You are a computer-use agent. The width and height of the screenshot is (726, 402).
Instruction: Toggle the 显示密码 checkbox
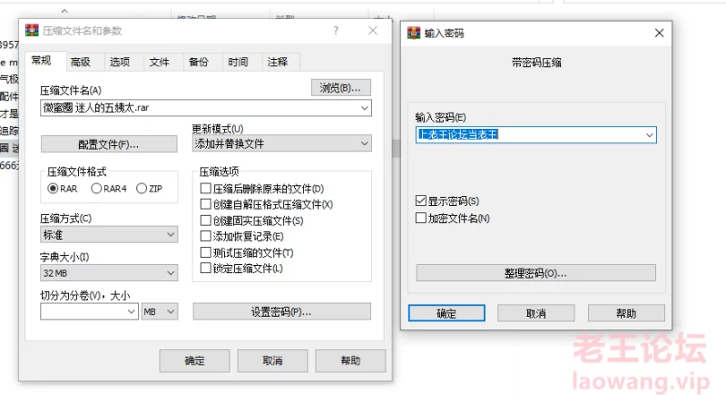click(420, 201)
